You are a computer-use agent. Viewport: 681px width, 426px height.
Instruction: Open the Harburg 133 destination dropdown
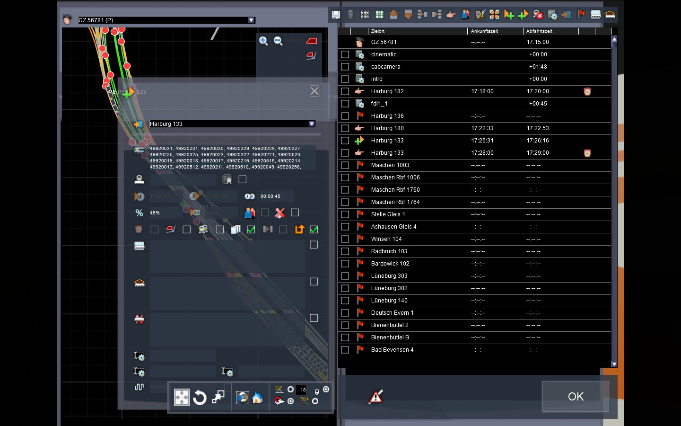312,124
